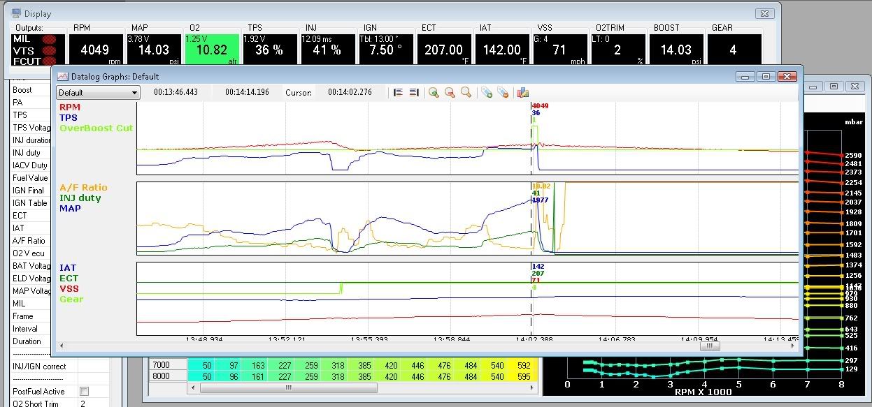Zoom out on the datalog graph
This screenshot has height=407, width=872.
(x=450, y=92)
